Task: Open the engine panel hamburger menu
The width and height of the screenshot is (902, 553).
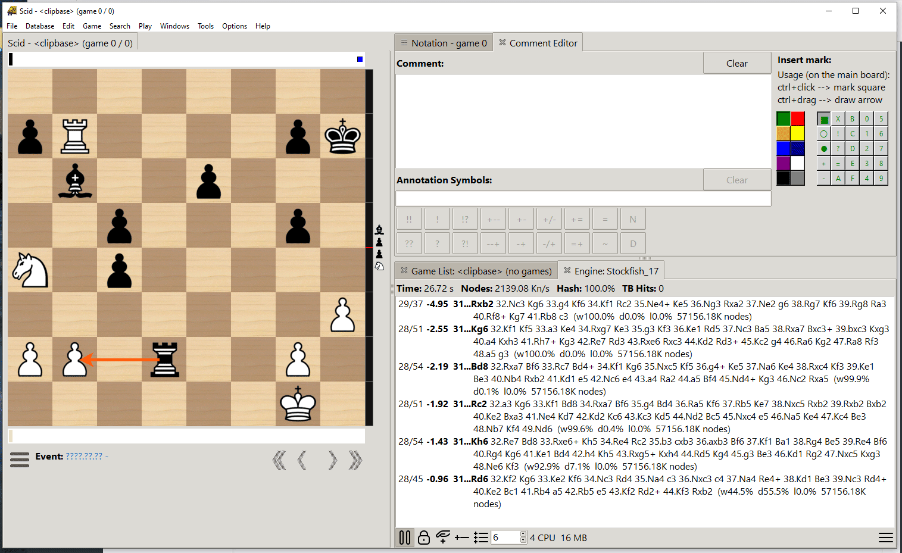Action: (885, 538)
